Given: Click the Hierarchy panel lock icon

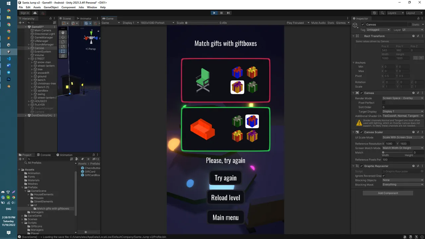Looking at the screenshot, I should click(x=50, y=19).
